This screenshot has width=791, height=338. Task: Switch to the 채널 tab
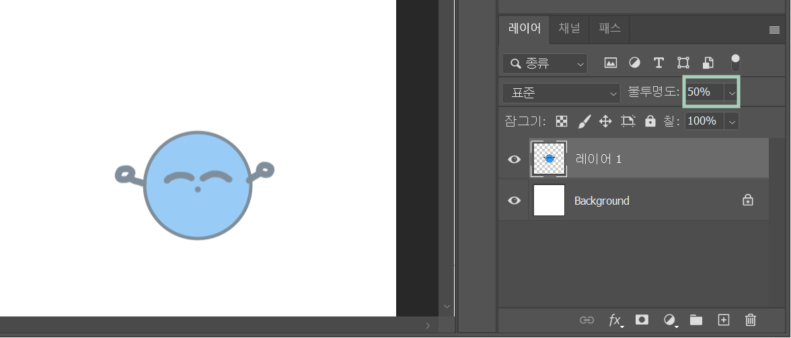(x=570, y=29)
